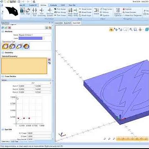Choose the Break Many tool
Image resolution: width=149 pixels, height=149 pixels.
click(x=70, y=12)
